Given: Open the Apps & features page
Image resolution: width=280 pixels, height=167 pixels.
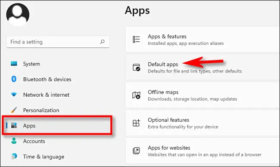Looking at the screenshot, I should coord(202,40).
